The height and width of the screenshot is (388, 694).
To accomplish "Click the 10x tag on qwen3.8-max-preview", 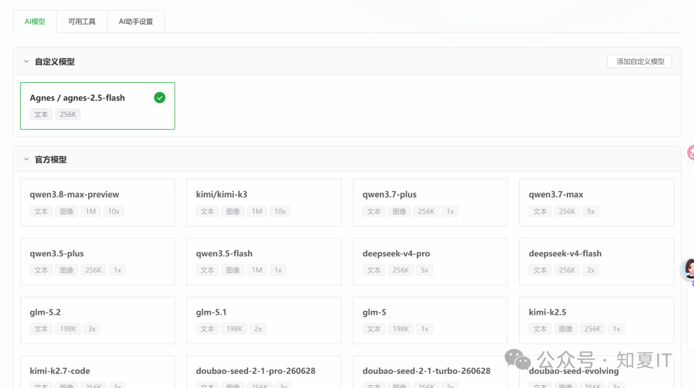I will click(x=114, y=211).
